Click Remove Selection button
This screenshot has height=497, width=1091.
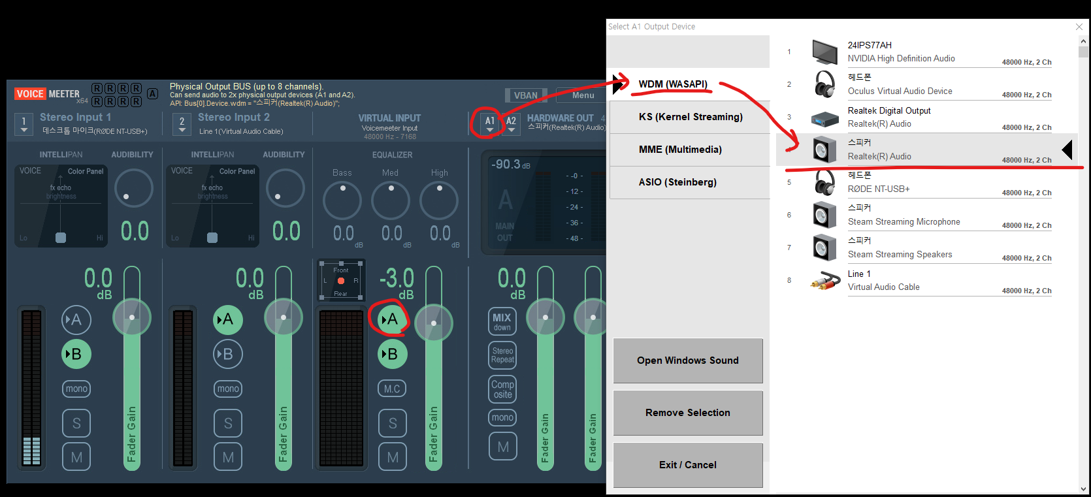(688, 413)
